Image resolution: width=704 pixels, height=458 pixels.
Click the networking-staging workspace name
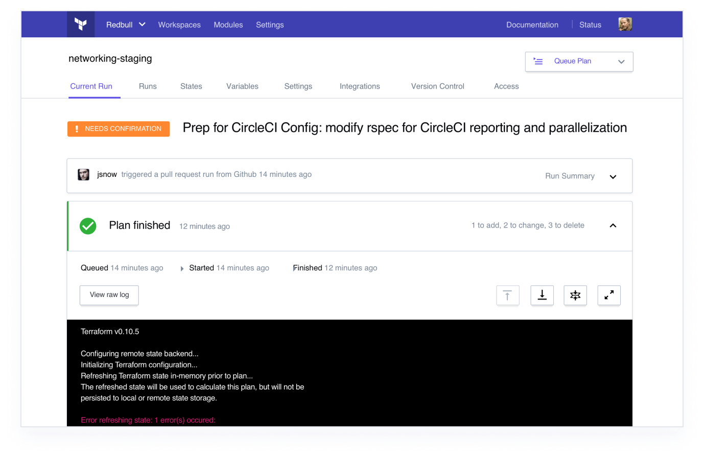click(x=110, y=58)
